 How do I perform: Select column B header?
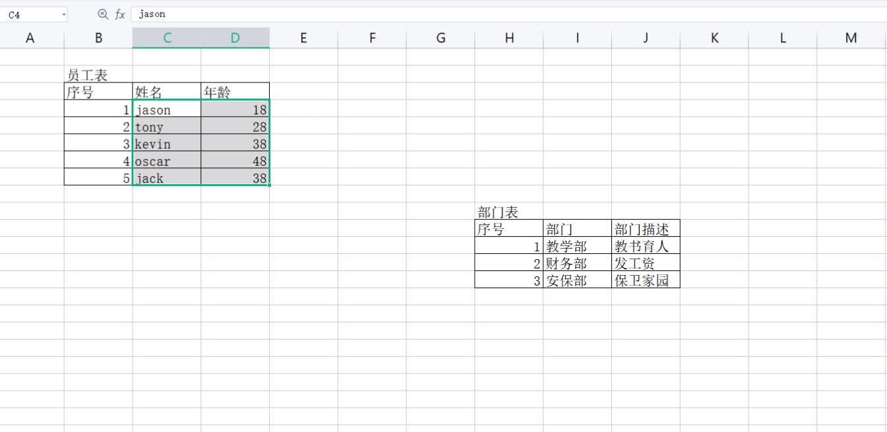98,38
